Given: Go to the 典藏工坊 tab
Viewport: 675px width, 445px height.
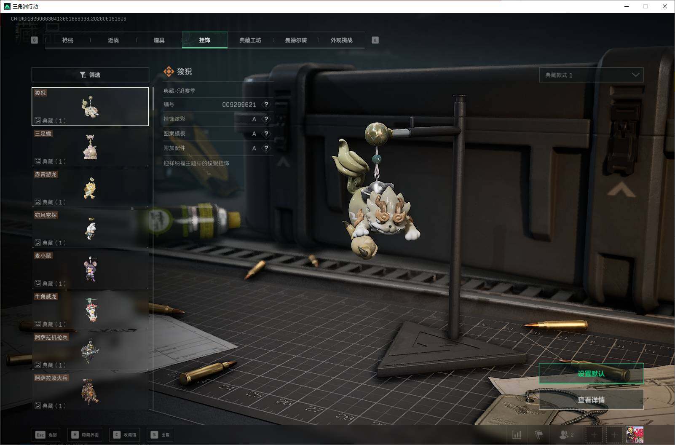Looking at the screenshot, I should click(250, 40).
